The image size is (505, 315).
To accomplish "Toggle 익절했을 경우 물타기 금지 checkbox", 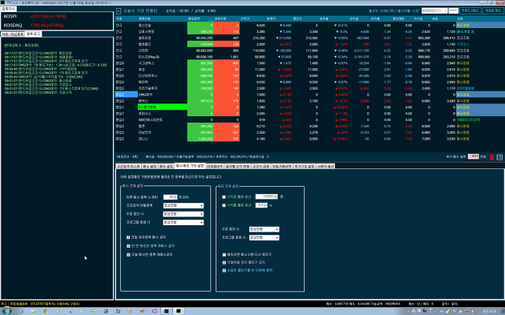I will tap(224, 263).
